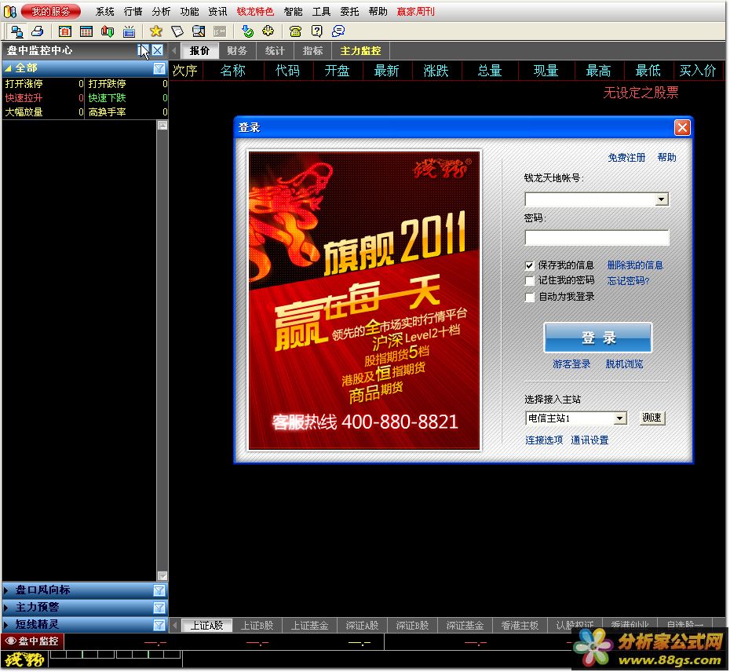The width and height of the screenshot is (730, 672).
Task: Click the red-green up/down arrows icon
Action: [108, 31]
